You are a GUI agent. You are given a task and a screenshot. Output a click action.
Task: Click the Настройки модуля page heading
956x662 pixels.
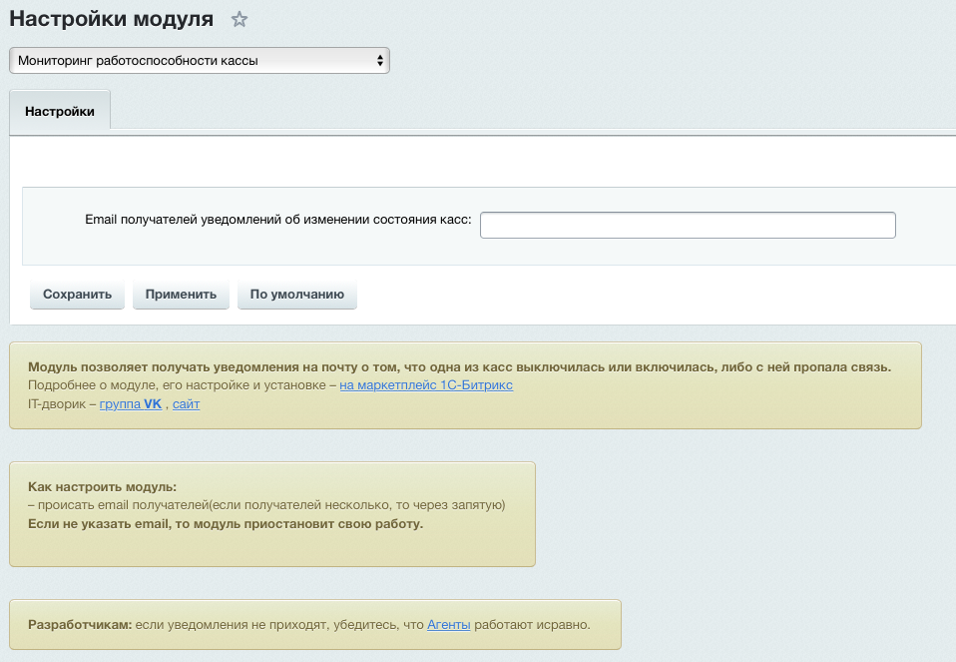click(111, 19)
